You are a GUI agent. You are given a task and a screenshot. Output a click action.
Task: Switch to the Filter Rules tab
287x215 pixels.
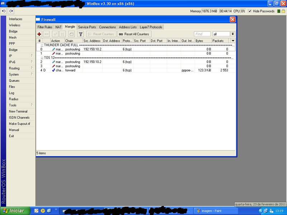(45, 27)
